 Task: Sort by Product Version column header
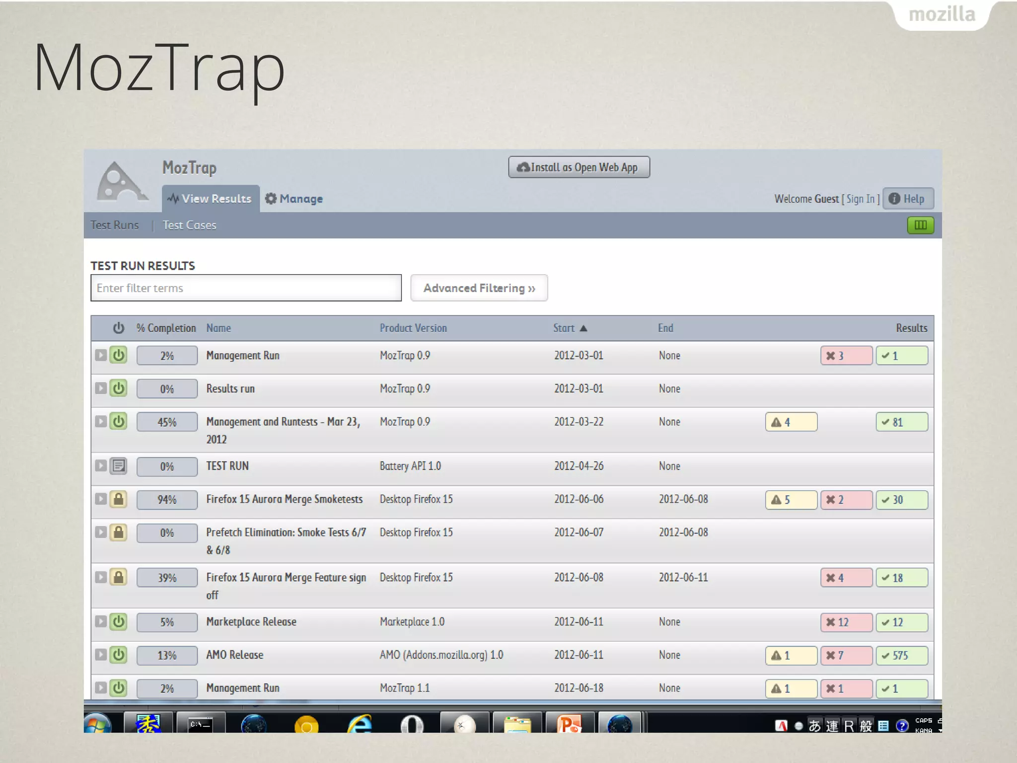click(413, 328)
